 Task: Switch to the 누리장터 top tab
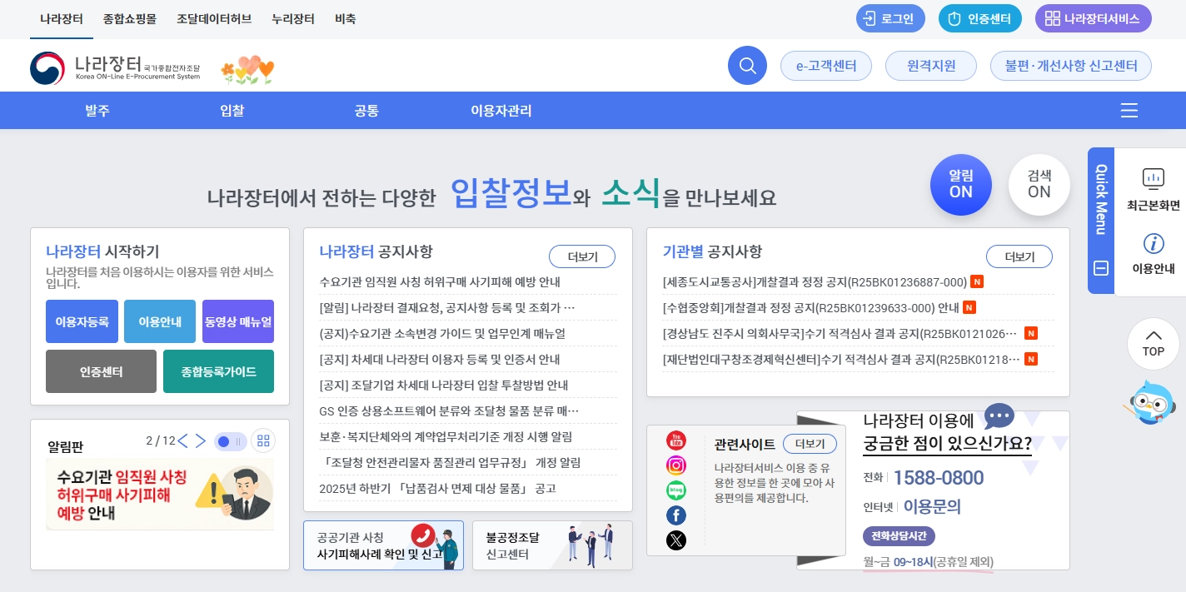tap(293, 18)
